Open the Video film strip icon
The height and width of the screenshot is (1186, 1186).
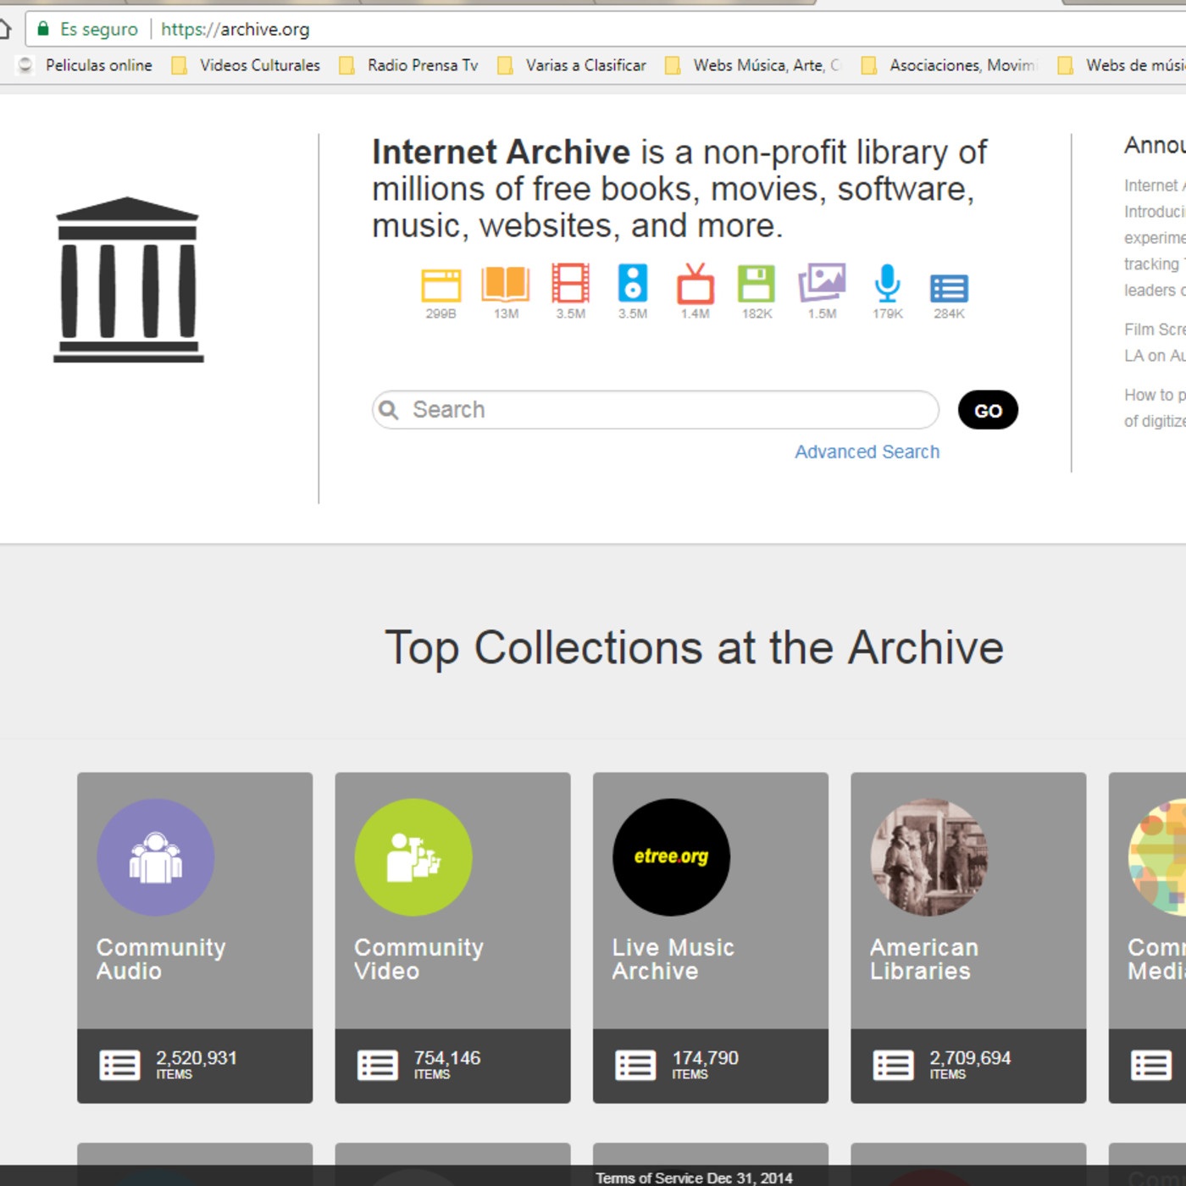tap(570, 283)
